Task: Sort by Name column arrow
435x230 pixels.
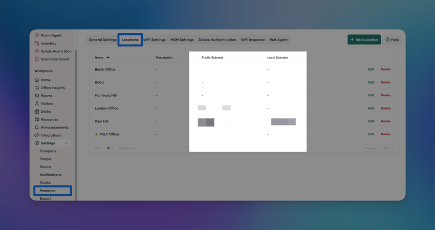Action: [x=108, y=57]
